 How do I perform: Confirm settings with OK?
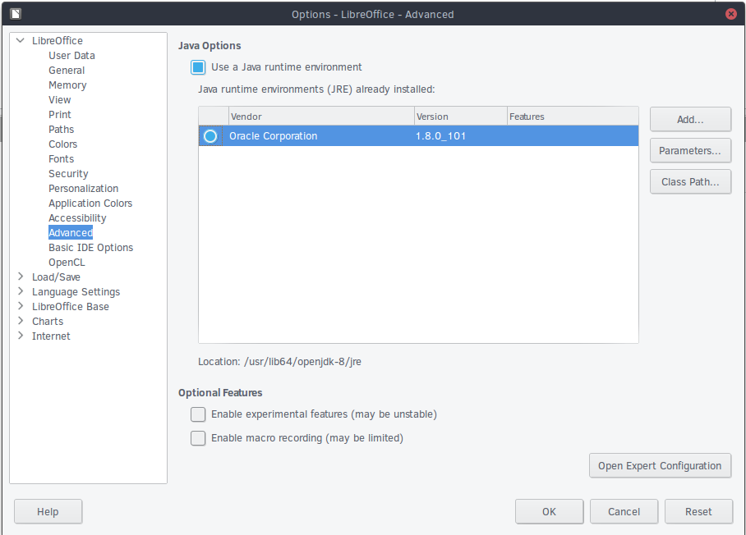click(x=549, y=512)
